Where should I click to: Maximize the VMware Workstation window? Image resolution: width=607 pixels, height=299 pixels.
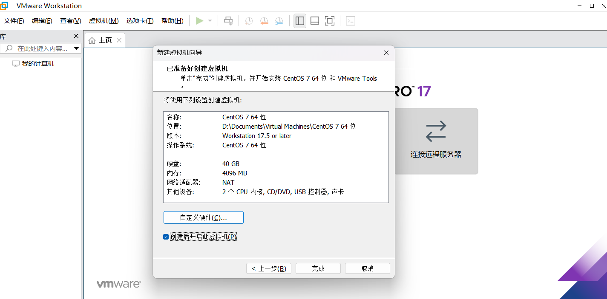point(592,6)
